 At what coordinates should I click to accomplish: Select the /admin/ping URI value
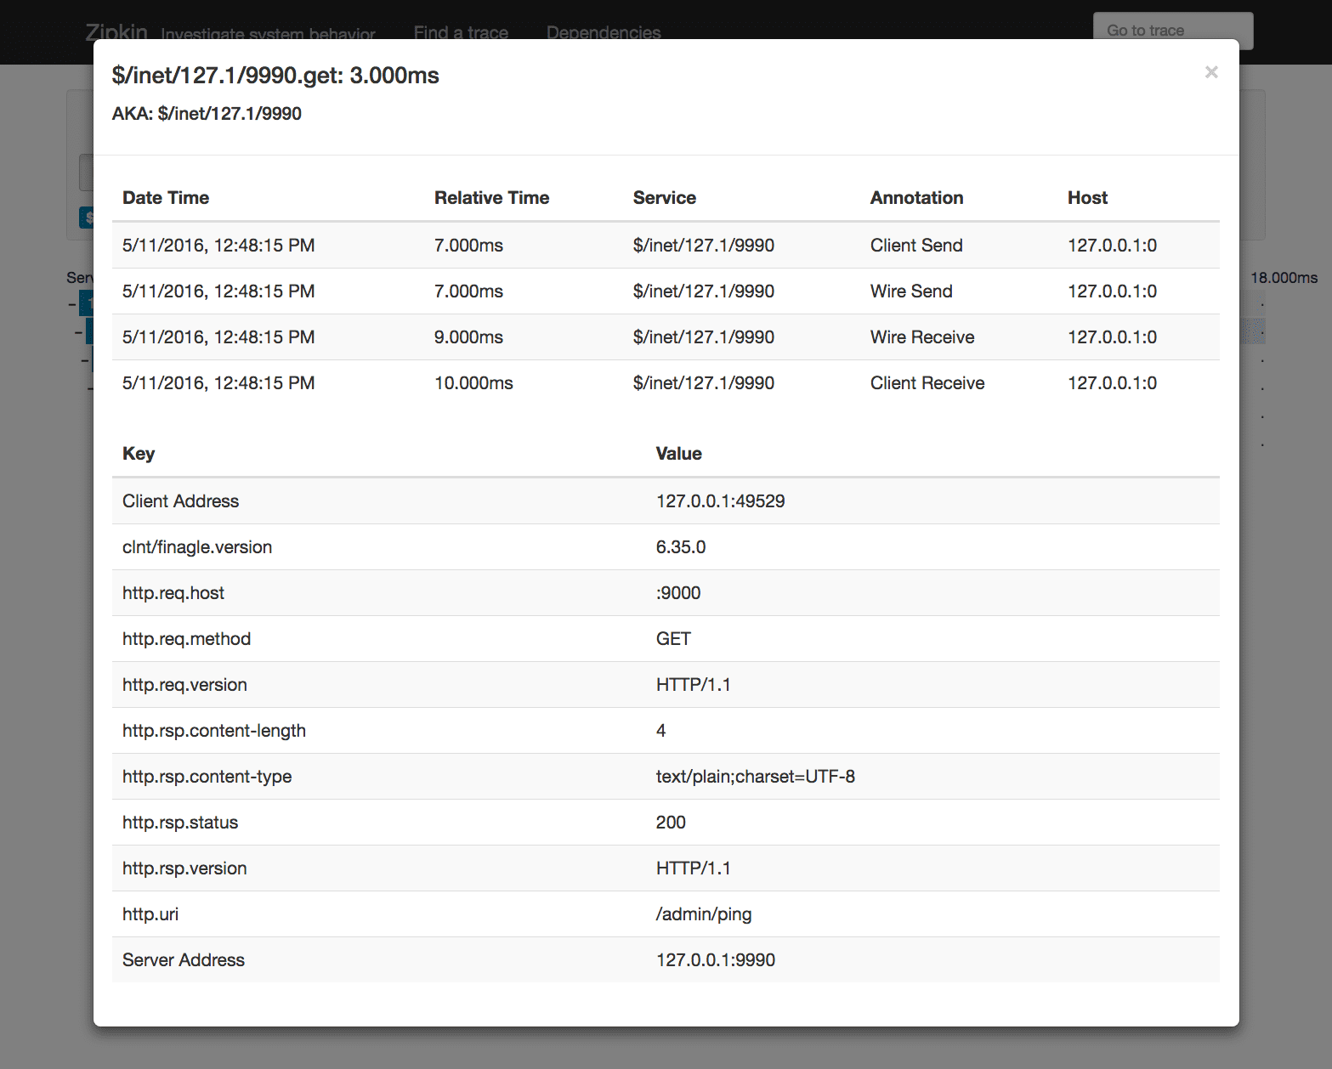(x=704, y=914)
